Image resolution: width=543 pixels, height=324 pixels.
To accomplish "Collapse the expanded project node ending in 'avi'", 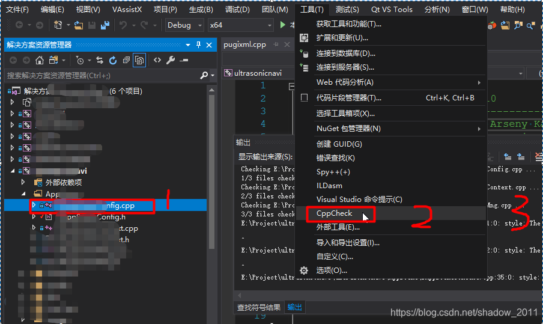I will click(x=13, y=171).
